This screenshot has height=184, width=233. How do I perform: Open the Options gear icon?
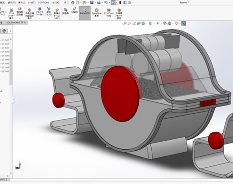point(130,2)
